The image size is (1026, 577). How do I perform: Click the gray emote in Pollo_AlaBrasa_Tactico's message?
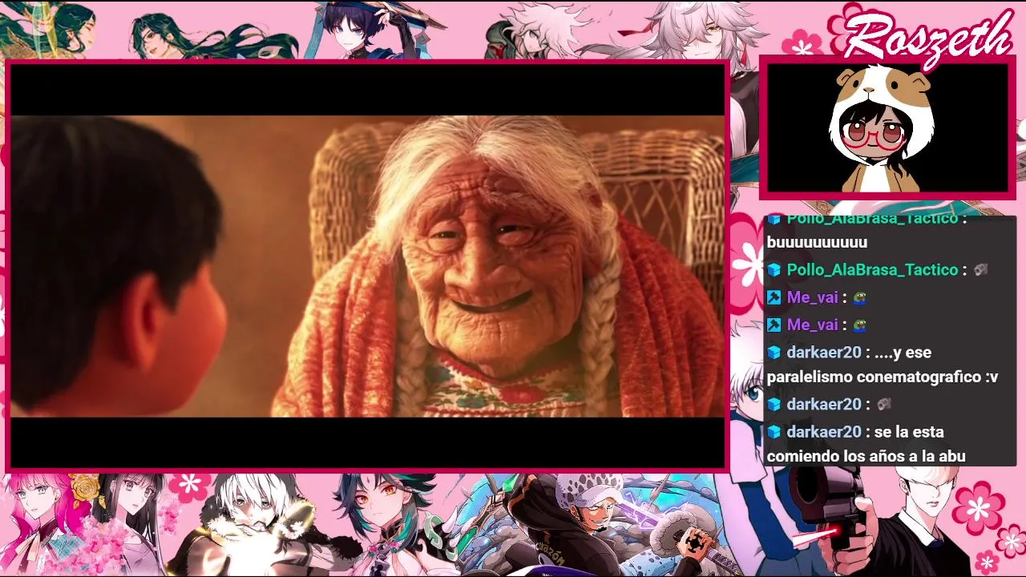[x=981, y=270]
